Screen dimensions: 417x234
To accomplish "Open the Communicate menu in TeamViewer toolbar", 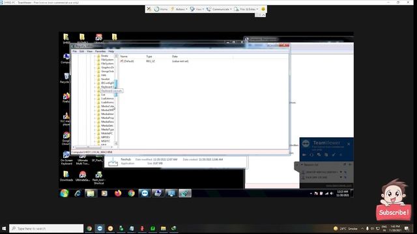I will [x=219, y=9].
